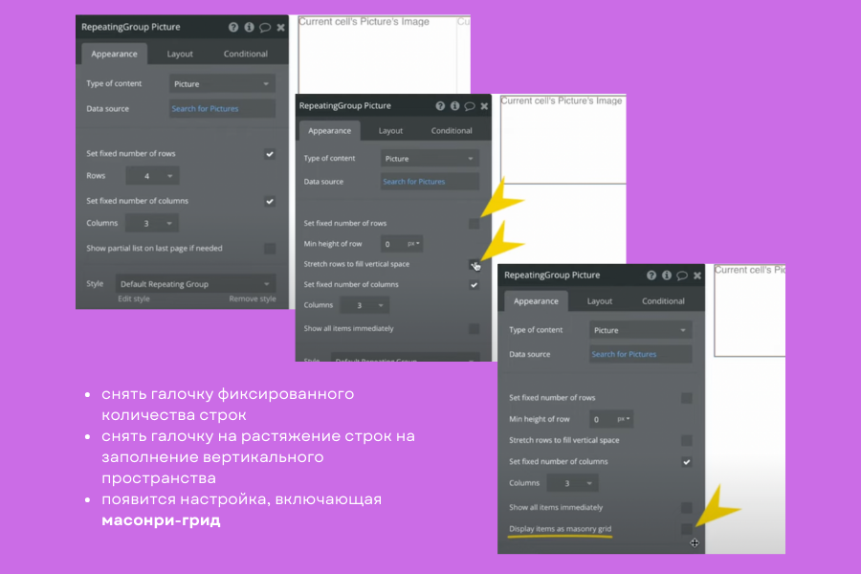
Task: Open info icon in first RepeatingGroup panel
Action: pos(250,27)
